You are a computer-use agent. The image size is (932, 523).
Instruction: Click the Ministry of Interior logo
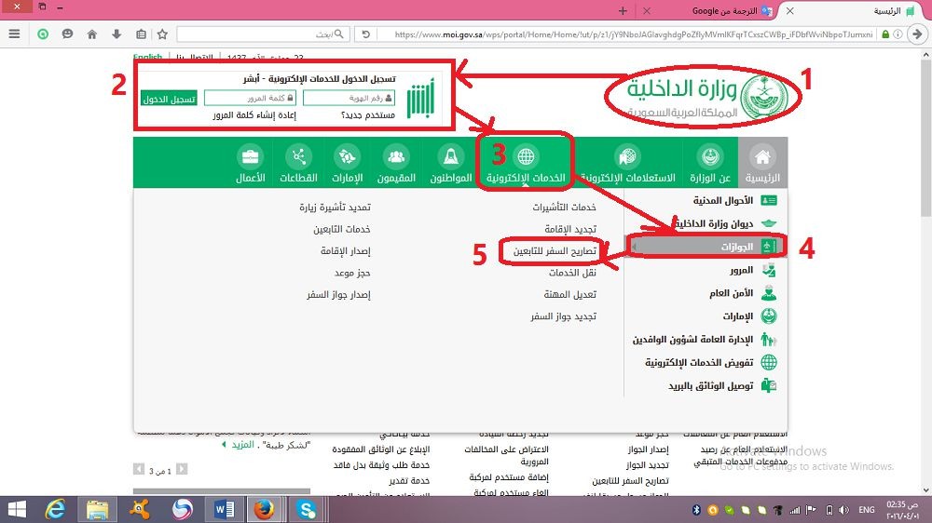point(707,97)
